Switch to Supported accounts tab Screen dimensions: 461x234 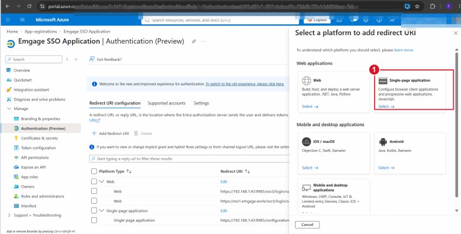(x=167, y=103)
